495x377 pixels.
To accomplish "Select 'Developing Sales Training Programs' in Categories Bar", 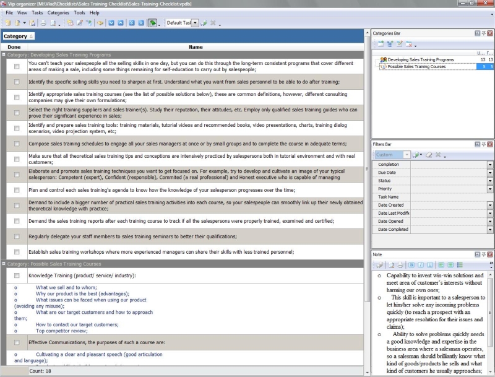I will click(x=420, y=59).
